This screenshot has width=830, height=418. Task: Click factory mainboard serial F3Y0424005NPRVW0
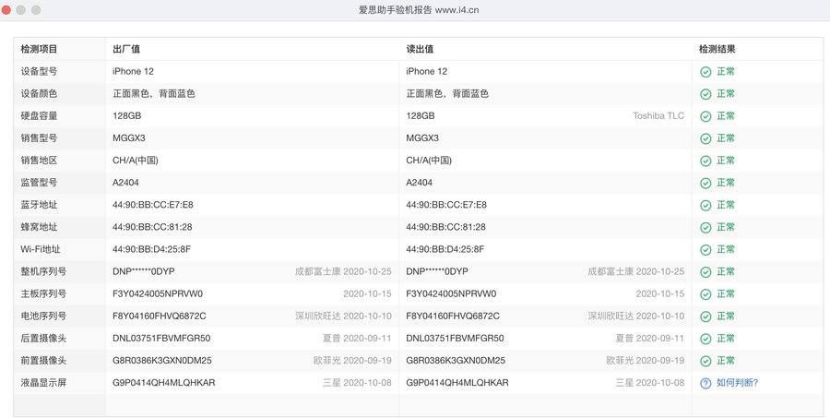pos(158,293)
